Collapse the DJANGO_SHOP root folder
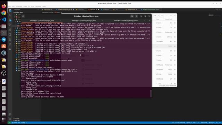 tap(18, 12)
